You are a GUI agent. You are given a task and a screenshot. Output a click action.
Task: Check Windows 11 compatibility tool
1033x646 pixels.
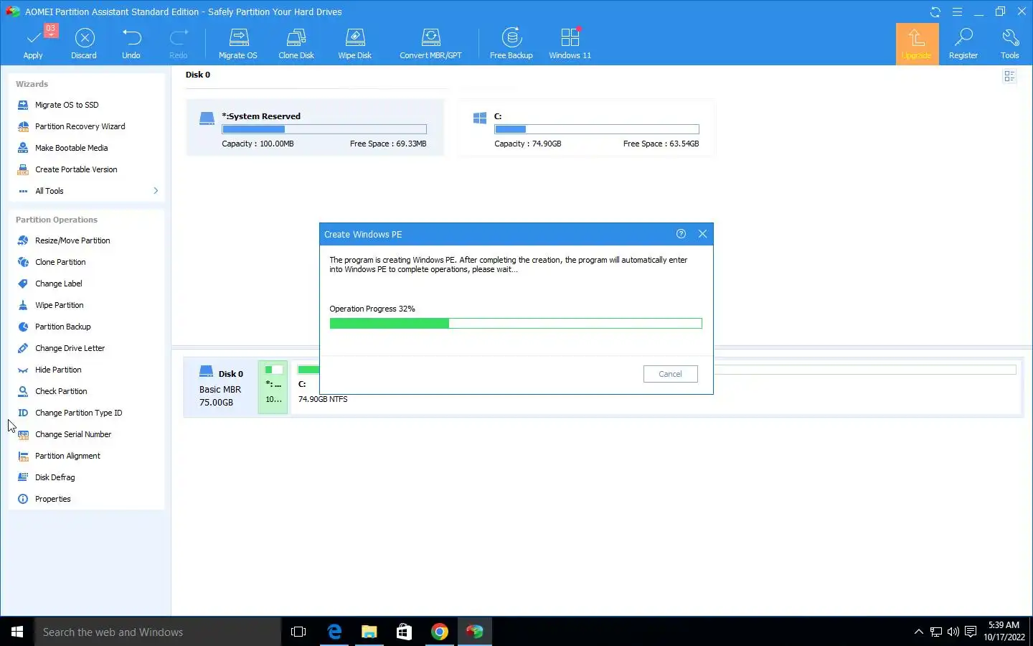coord(570,44)
